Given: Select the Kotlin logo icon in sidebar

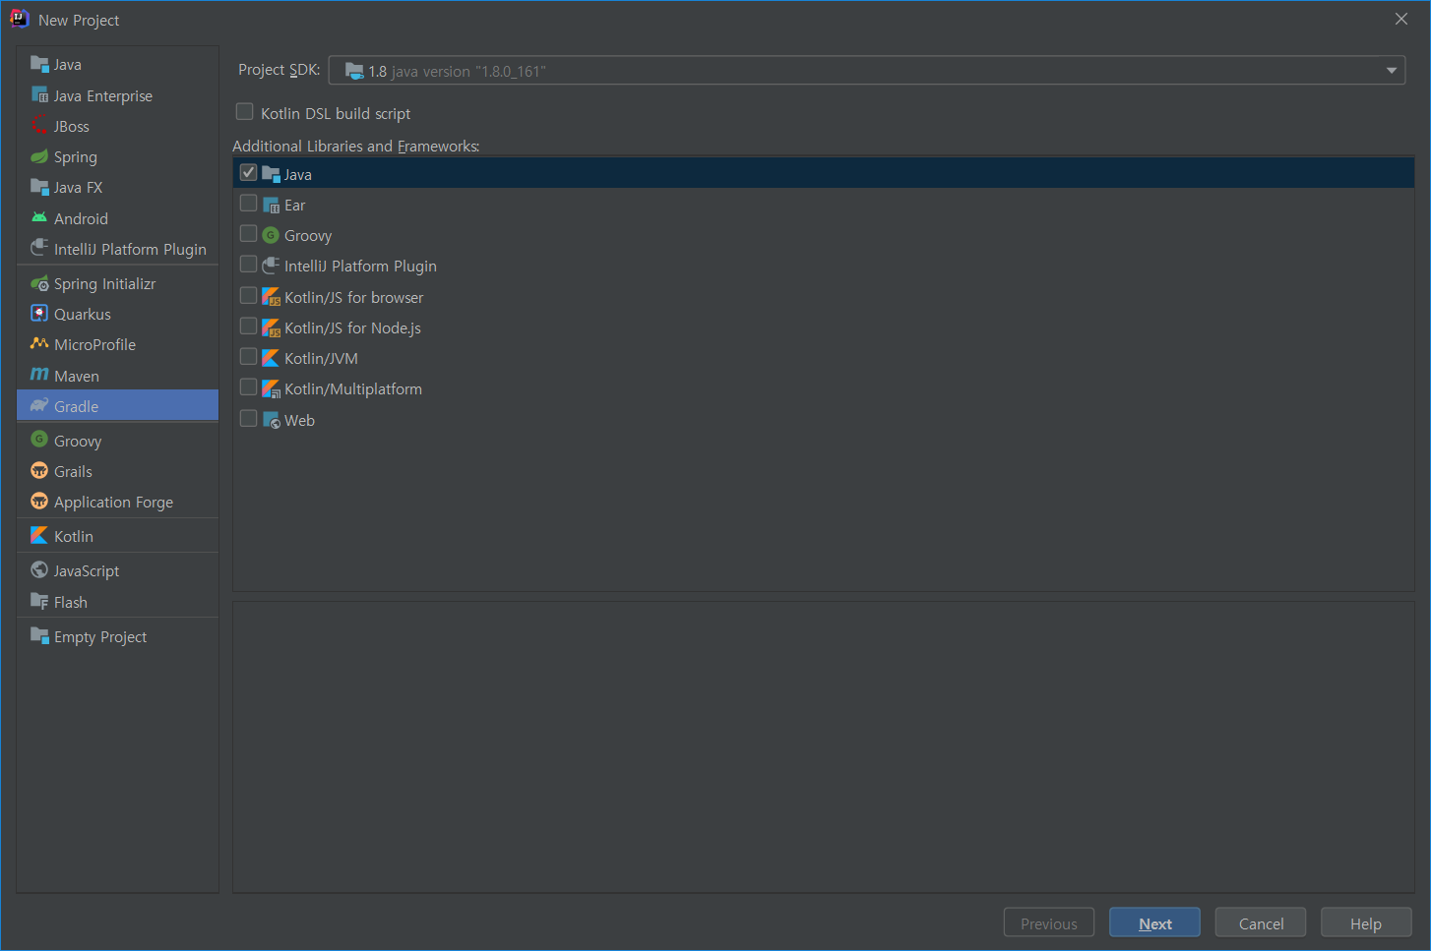Looking at the screenshot, I should 39,536.
